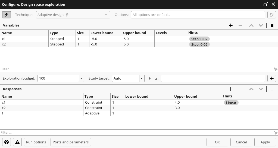
Task: Open the Variables pane hamburger menu
Action: [272, 25]
